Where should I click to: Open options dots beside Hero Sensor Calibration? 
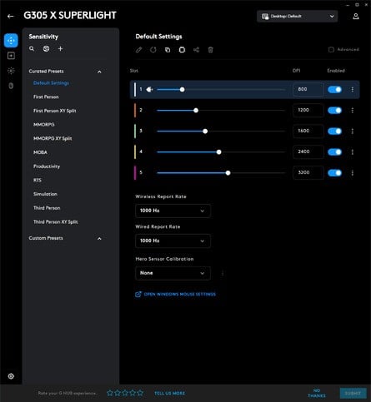point(223,273)
